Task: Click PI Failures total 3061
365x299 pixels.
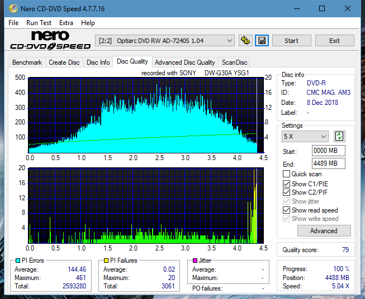Action: click(168, 286)
